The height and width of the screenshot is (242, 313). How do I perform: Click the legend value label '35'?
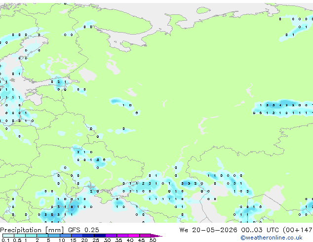coord(118,240)
